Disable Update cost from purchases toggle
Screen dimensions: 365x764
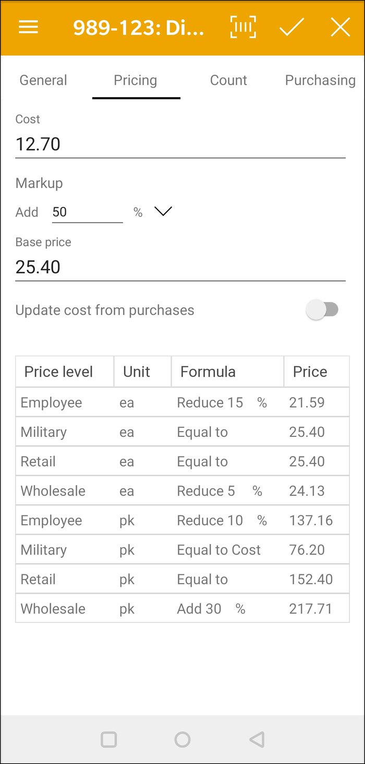(x=323, y=309)
